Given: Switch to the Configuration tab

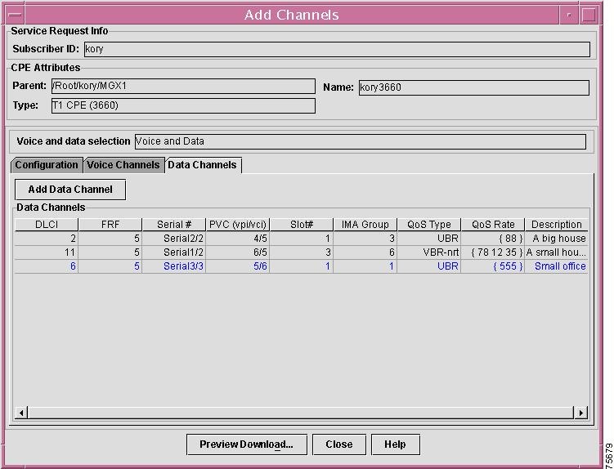Looking at the screenshot, I should click(47, 165).
